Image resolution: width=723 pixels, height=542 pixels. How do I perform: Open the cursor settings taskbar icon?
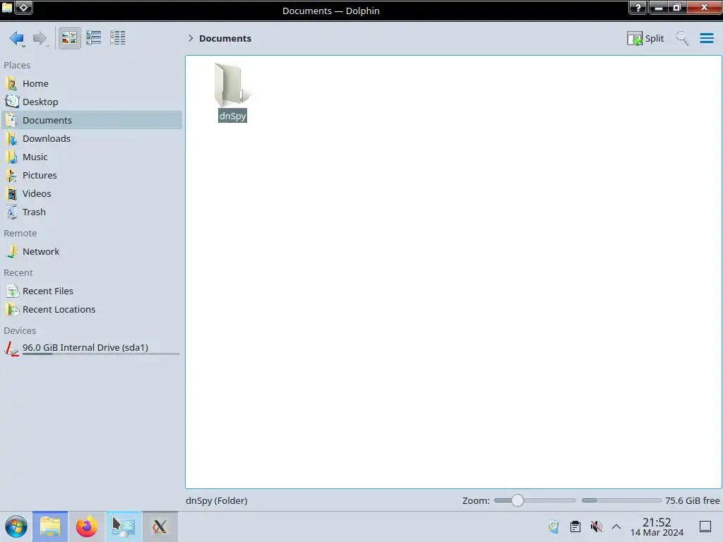click(x=124, y=526)
